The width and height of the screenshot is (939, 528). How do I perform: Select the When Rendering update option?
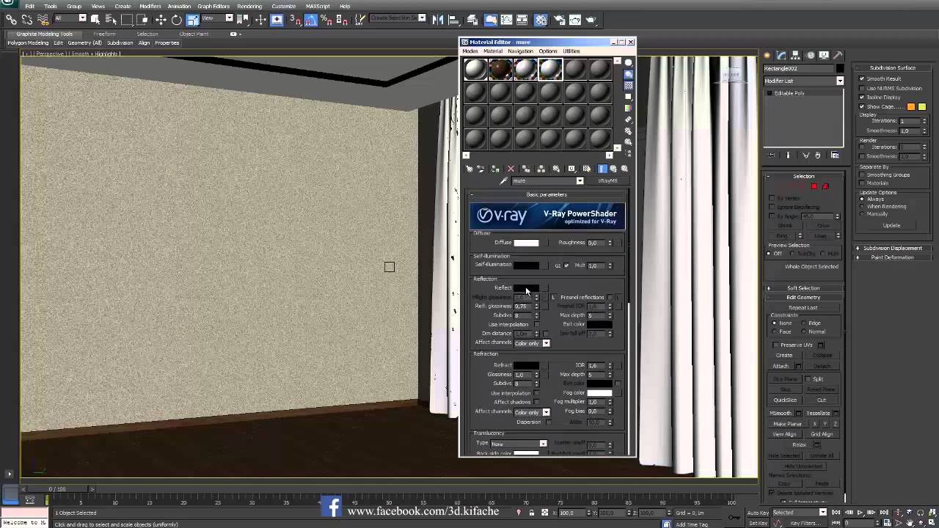coord(863,207)
